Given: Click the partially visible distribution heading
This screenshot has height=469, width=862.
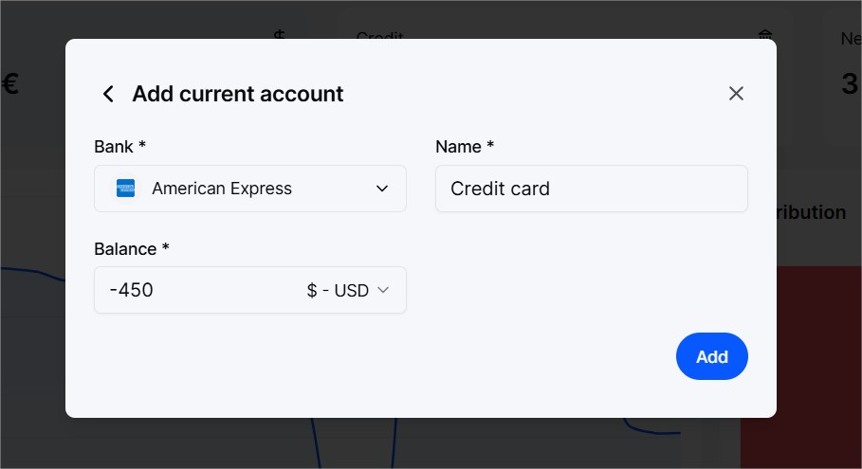Looking at the screenshot, I should [x=811, y=212].
